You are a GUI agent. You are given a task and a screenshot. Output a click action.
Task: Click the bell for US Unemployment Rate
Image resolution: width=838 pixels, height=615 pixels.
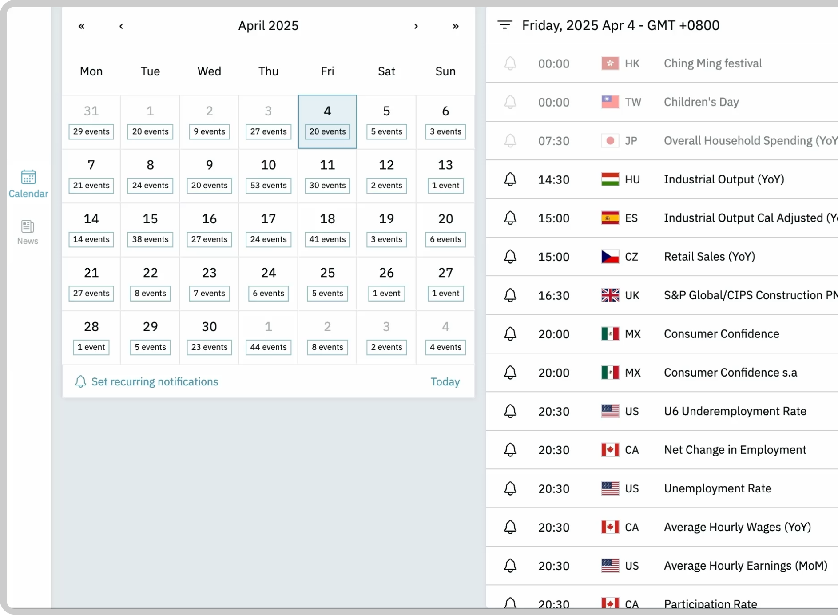pos(510,488)
